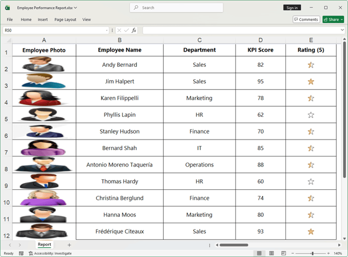Expand the Name Box dropdown arrow
The width and height of the screenshot is (348, 257).
107,30
